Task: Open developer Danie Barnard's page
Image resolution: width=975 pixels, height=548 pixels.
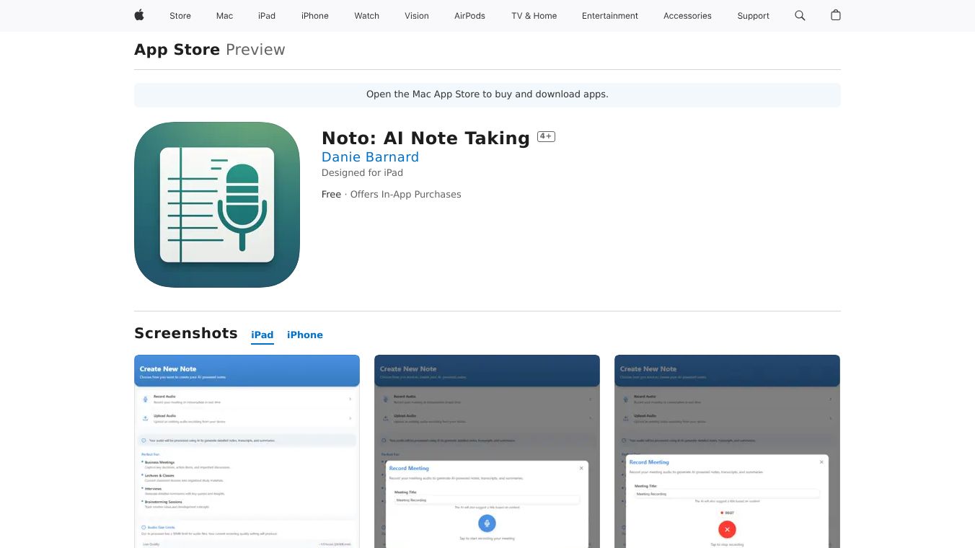Action: click(x=370, y=156)
